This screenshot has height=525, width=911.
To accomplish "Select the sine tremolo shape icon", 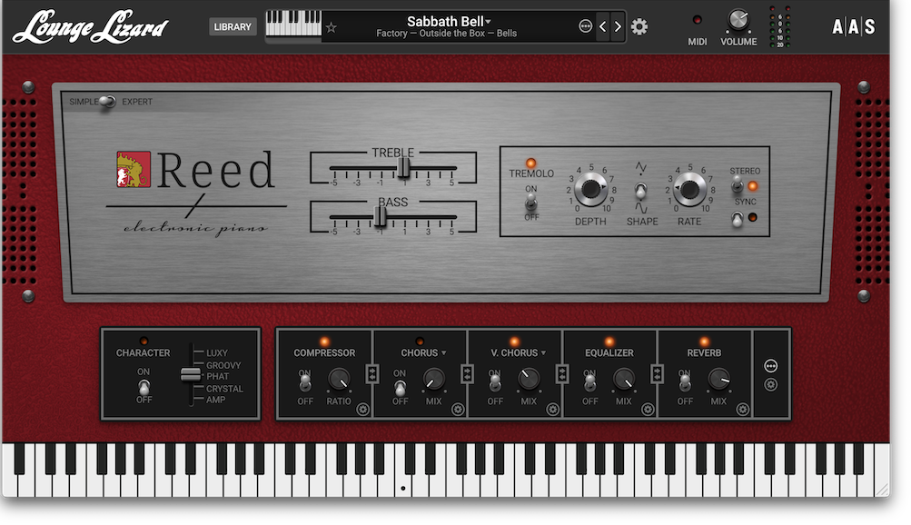I will pyautogui.click(x=641, y=208).
